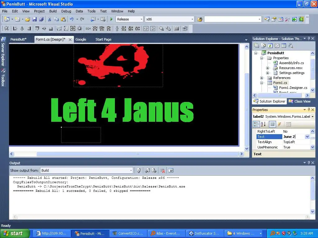
Task: Start debugging with green play arrow
Action: [111, 19]
